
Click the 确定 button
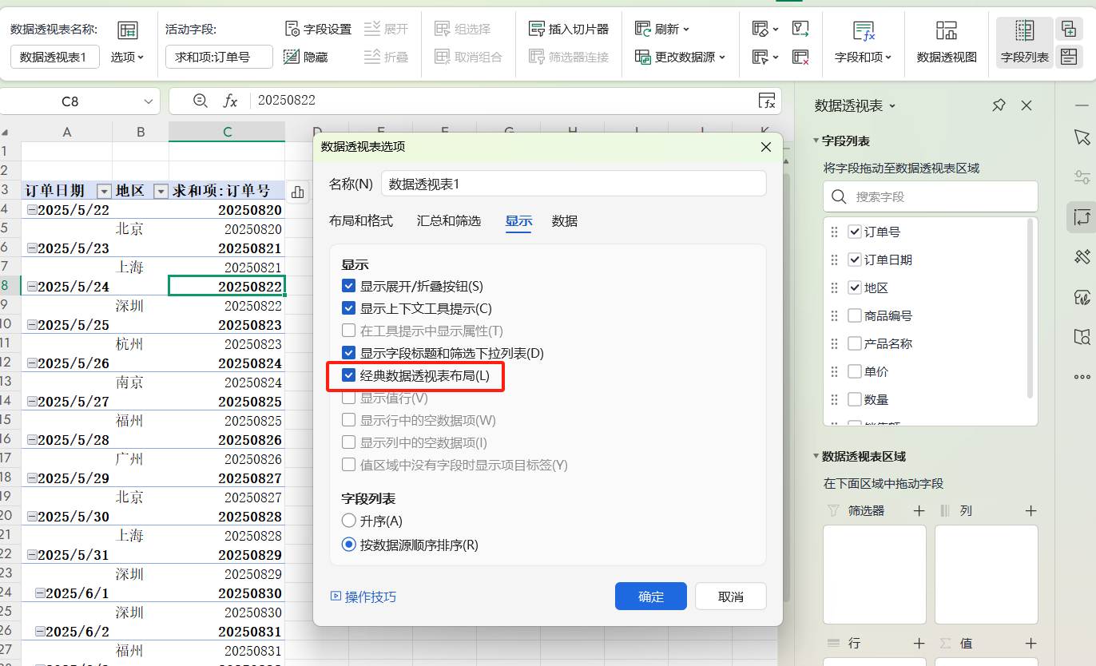coord(650,596)
